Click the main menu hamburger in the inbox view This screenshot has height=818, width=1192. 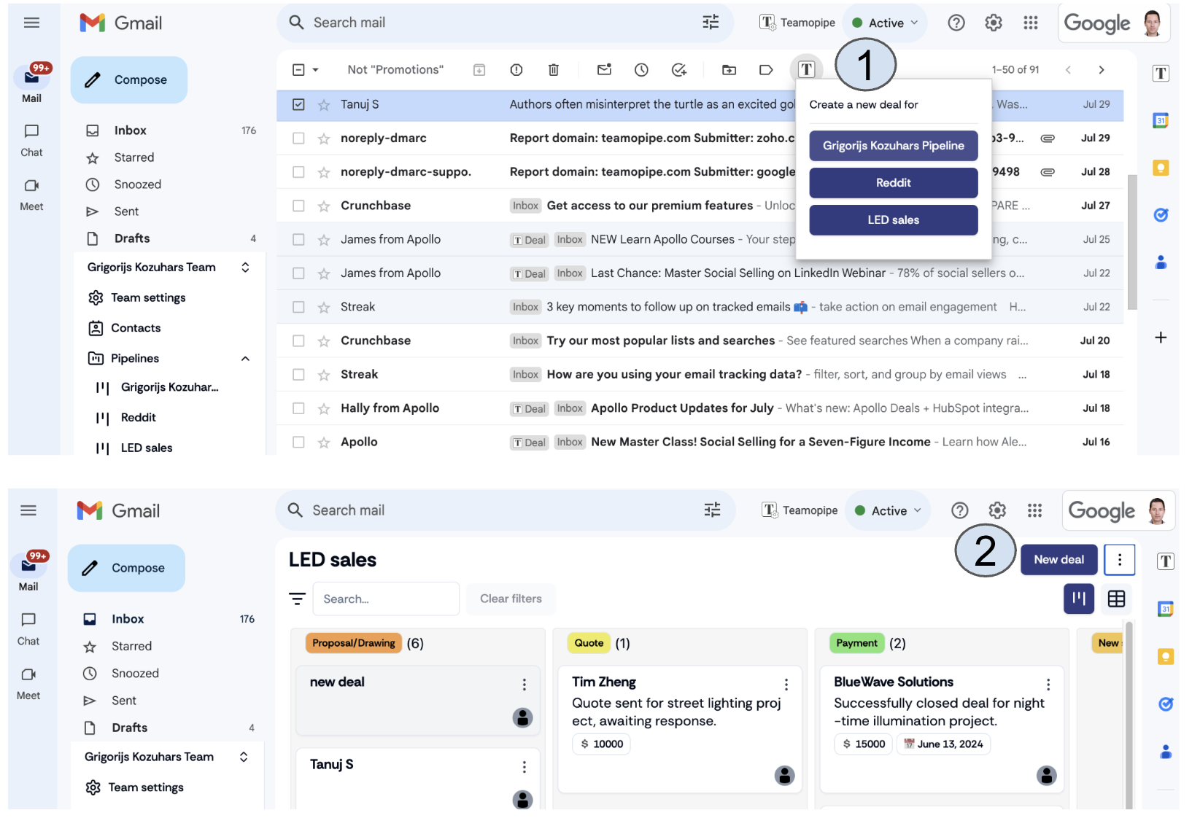pyautogui.click(x=31, y=23)
